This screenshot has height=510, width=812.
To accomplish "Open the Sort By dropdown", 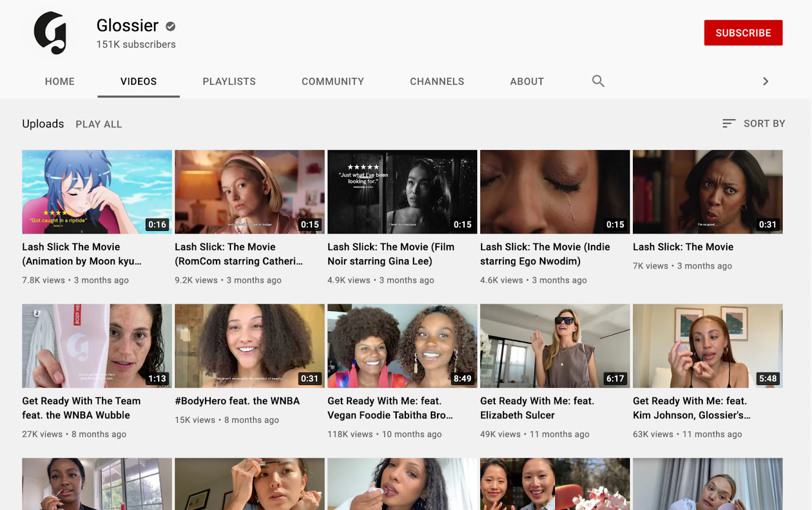I will [754, 123].
